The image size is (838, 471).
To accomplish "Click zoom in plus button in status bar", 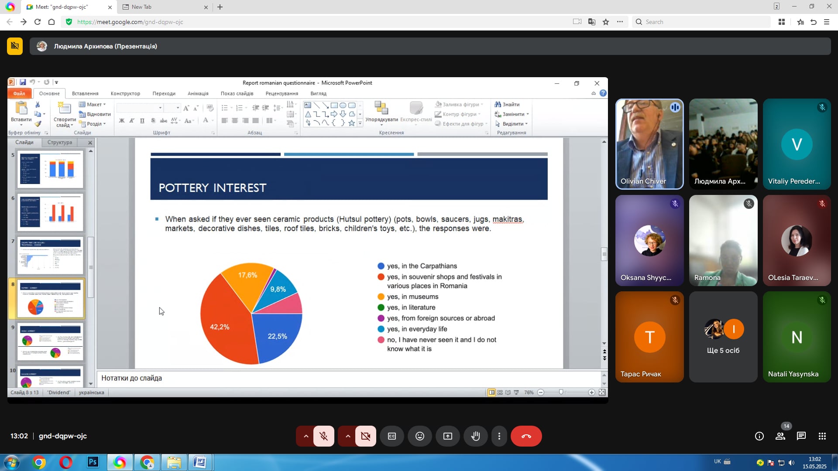I will tap(591, 392).
